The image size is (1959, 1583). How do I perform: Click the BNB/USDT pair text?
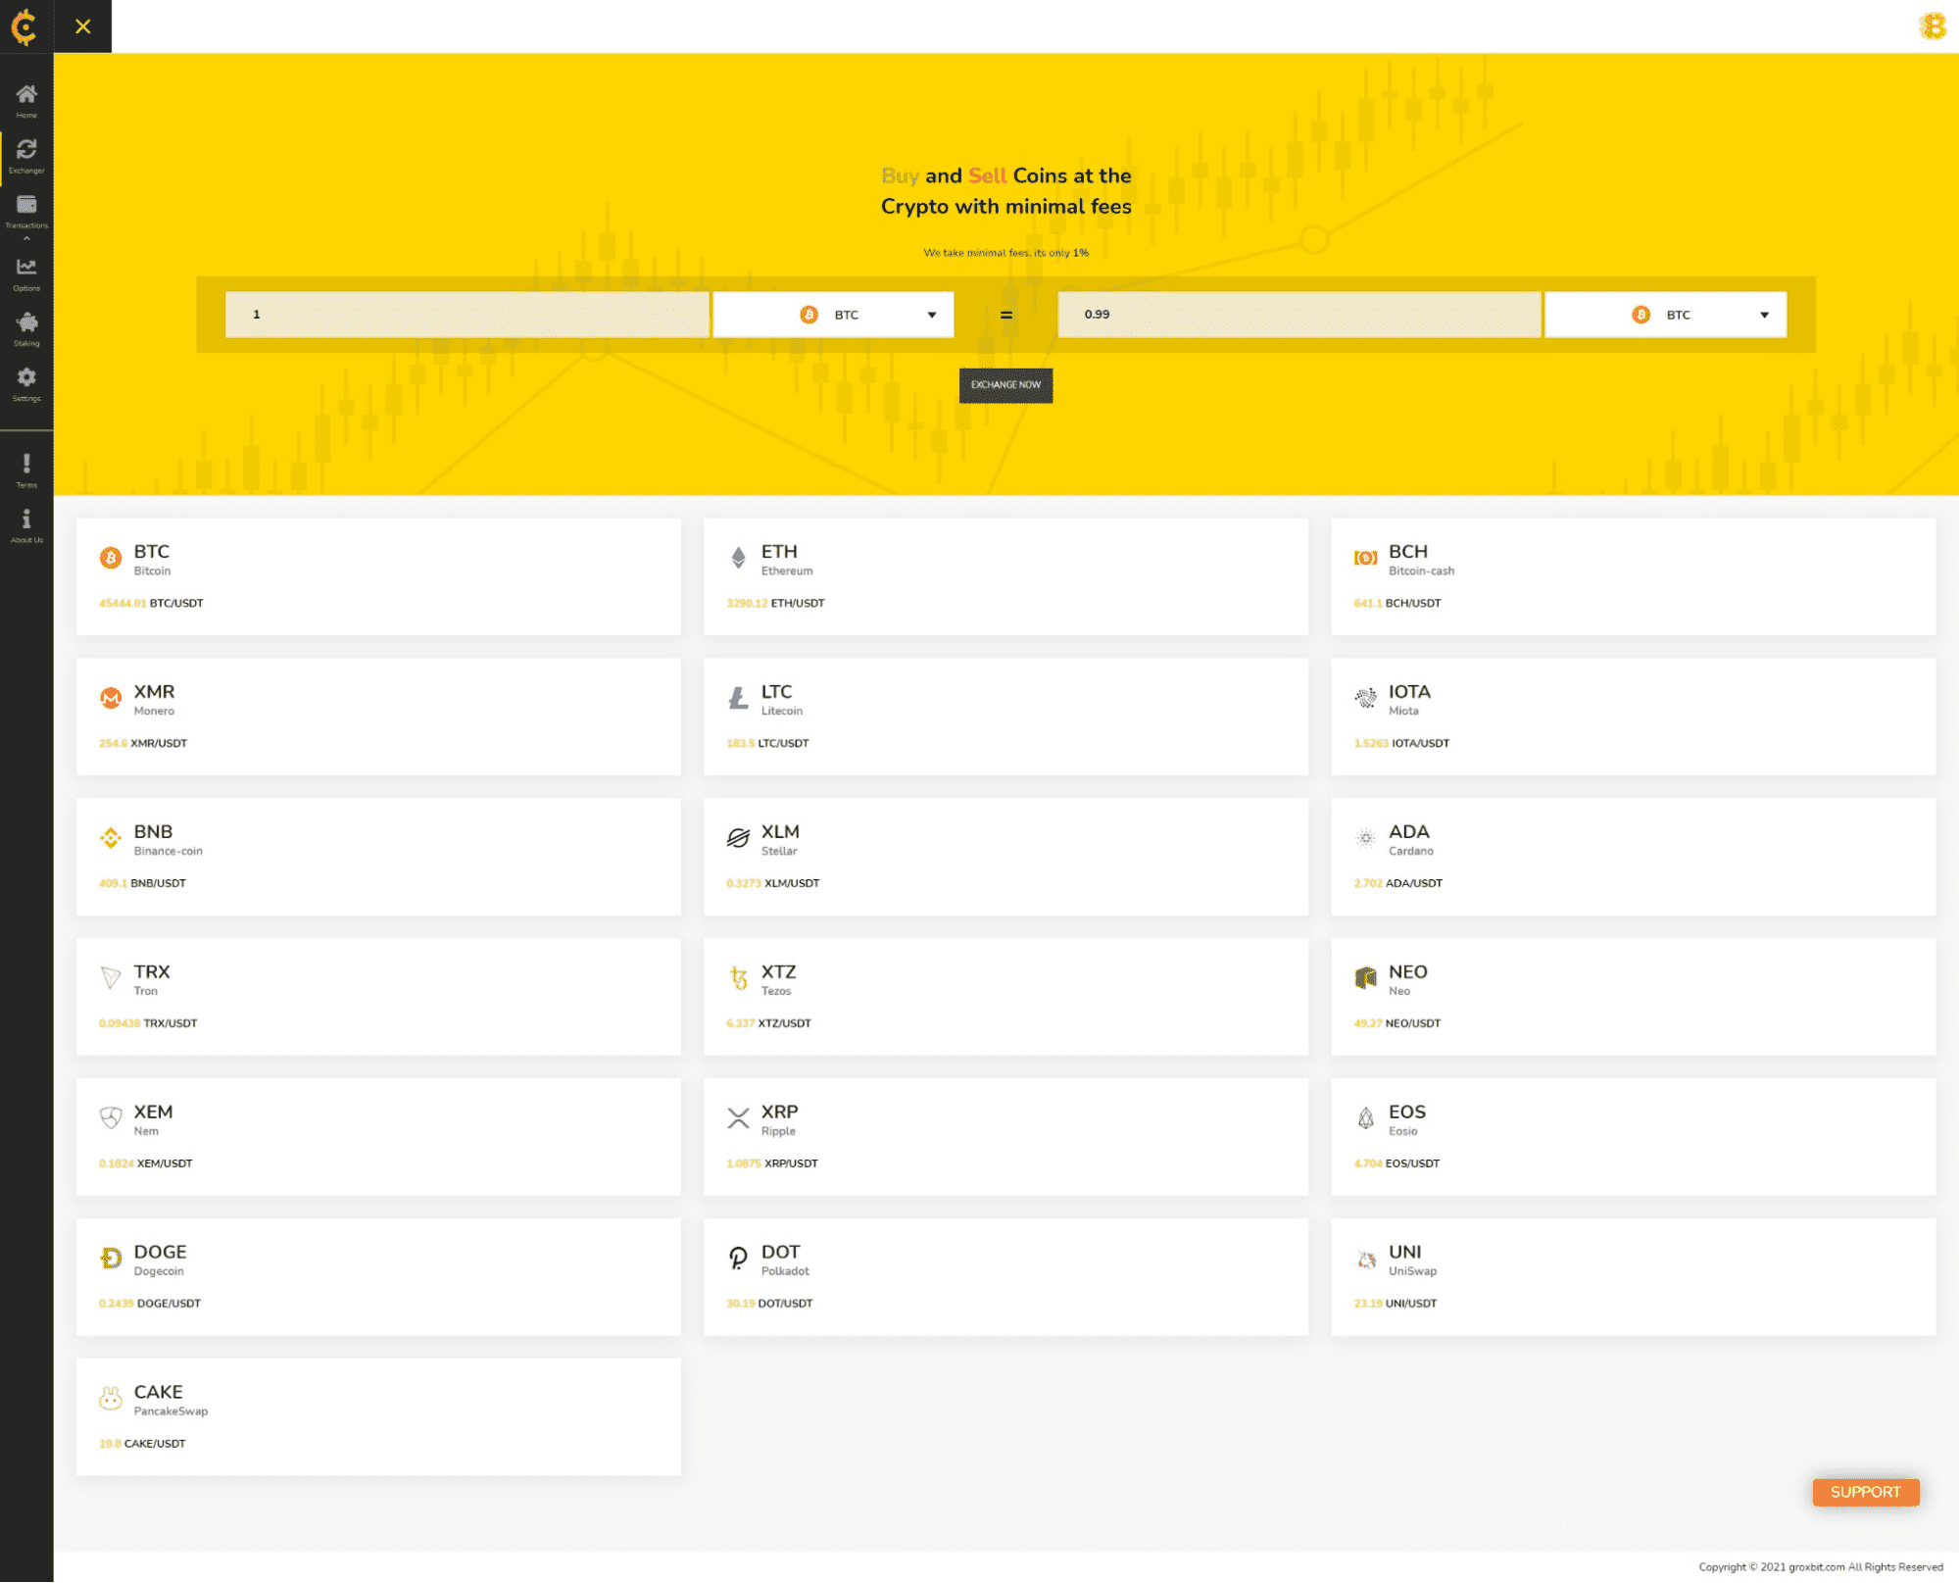(x=158, y=884)
